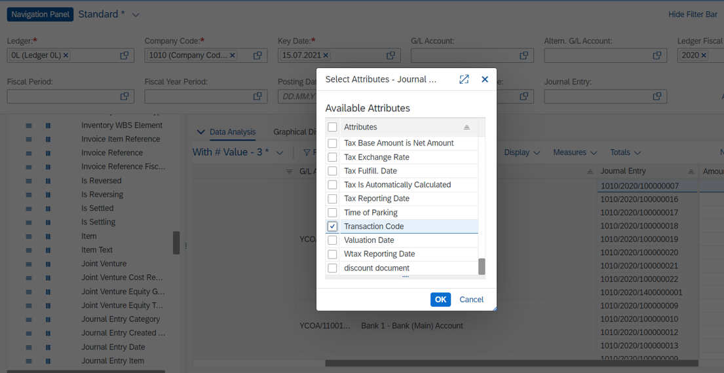Open value help for Key Date field
724x373 pixels.
pos(391,56)
